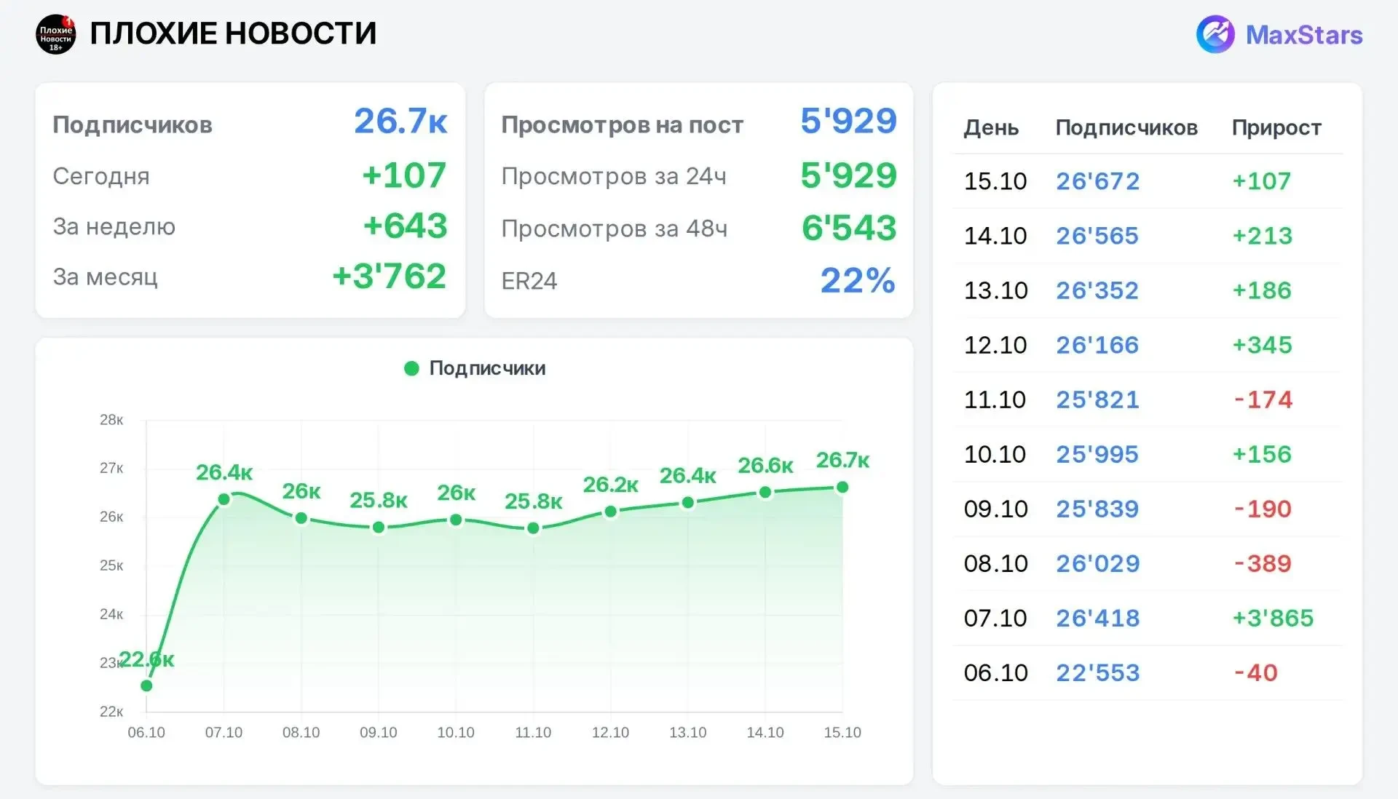Click the Подписчиков heading in the left card
Viewport: 1398px width, 799px height.
(133, 125)
